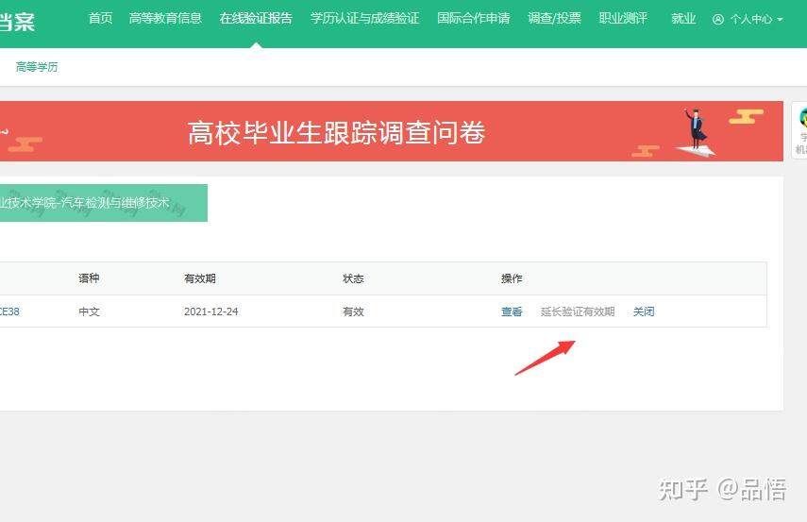The image size is (807, 522).
Task: Open 学历认证与成绩验证 menu item
Action: 364,19
